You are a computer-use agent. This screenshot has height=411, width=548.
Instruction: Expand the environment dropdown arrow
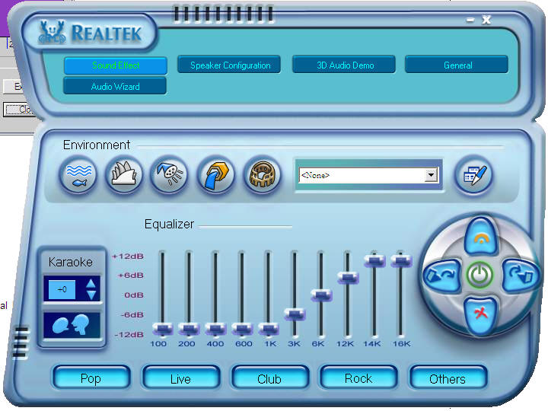point(431,175)
